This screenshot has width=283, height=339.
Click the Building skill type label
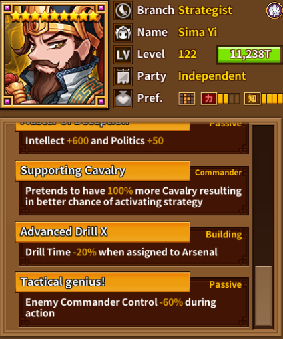point(224,235)
